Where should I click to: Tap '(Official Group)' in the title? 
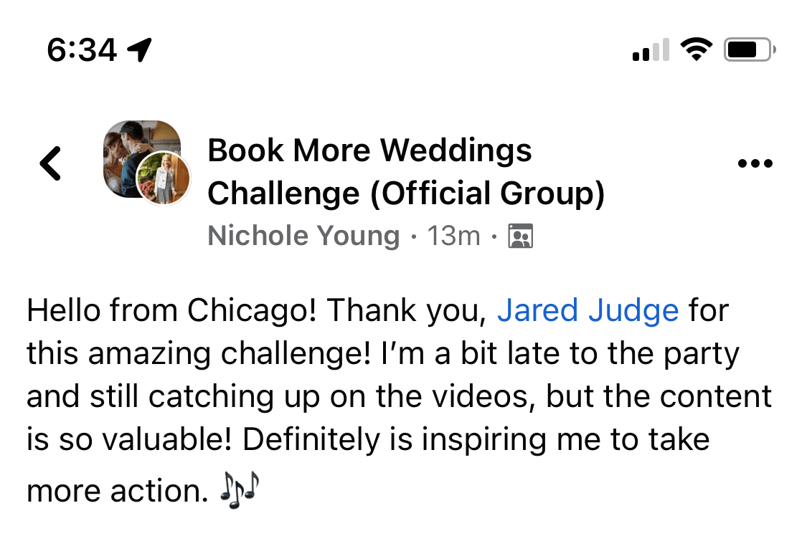487,193
